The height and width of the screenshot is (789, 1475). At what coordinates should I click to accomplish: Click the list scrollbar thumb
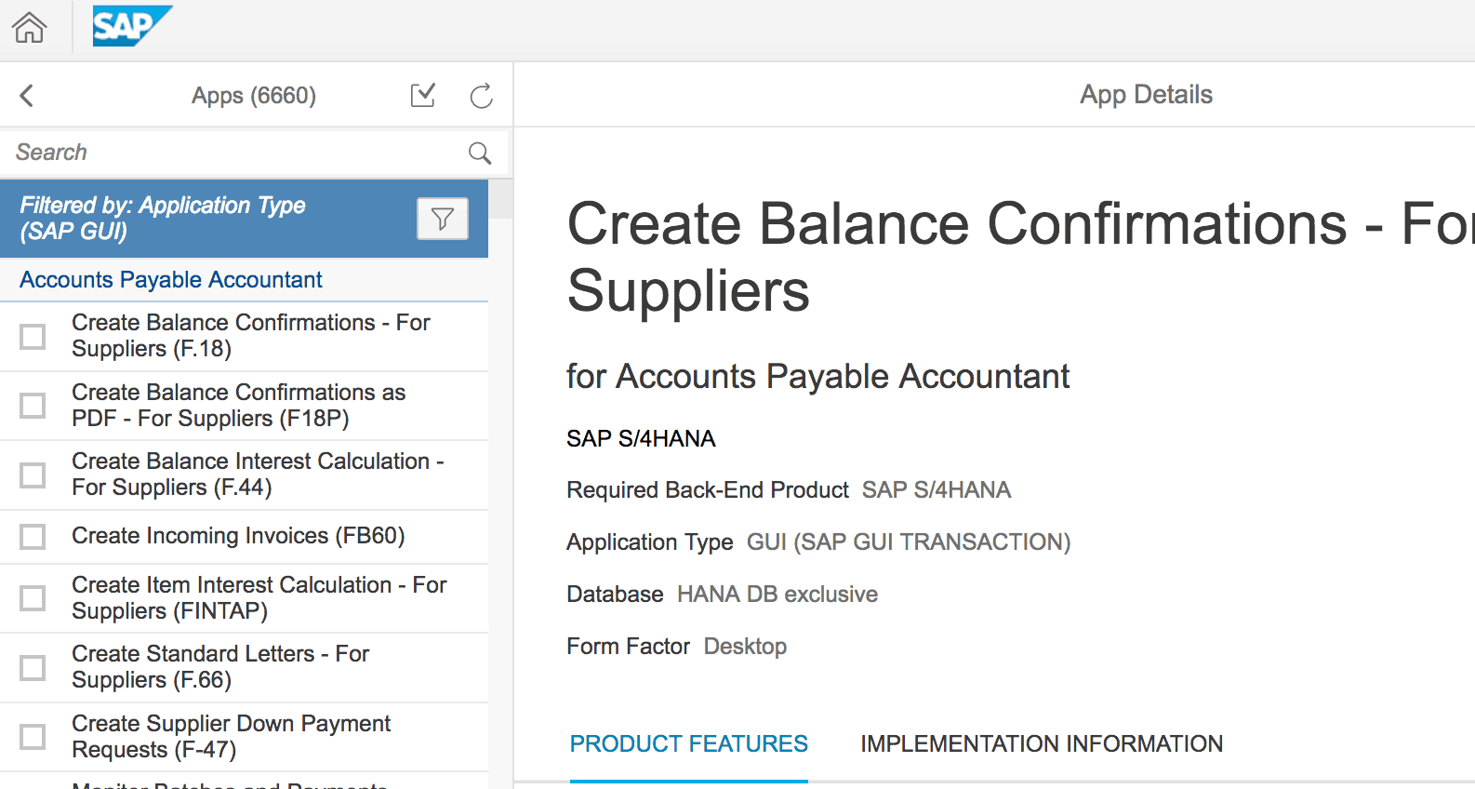point(500,199)
